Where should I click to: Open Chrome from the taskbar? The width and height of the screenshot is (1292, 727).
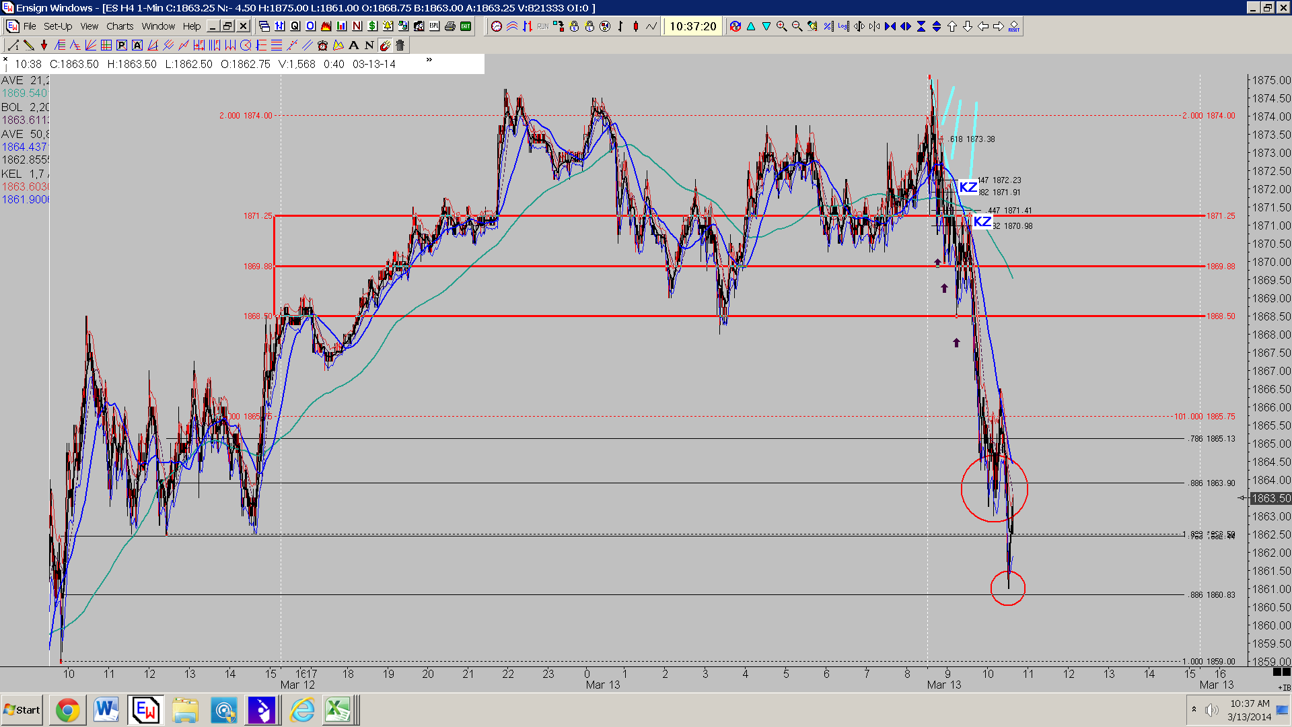click(x=67, y=710)
